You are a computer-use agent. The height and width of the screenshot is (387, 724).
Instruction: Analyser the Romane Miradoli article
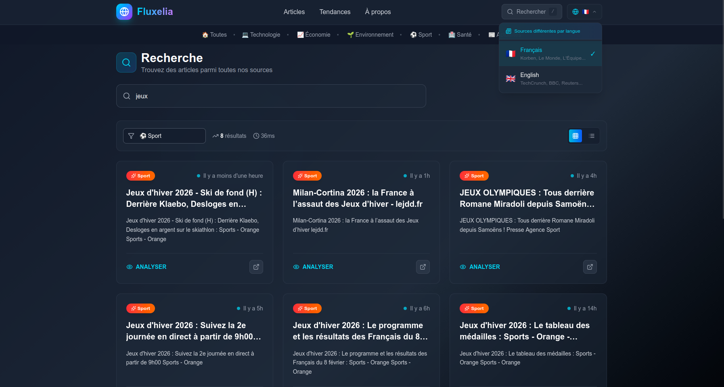coord(480,267)
